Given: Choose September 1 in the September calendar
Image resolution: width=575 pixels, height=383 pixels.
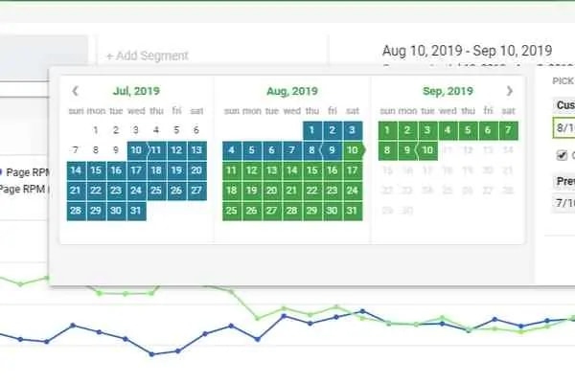Looking at the screenshot, I should (x=387, y=130).
